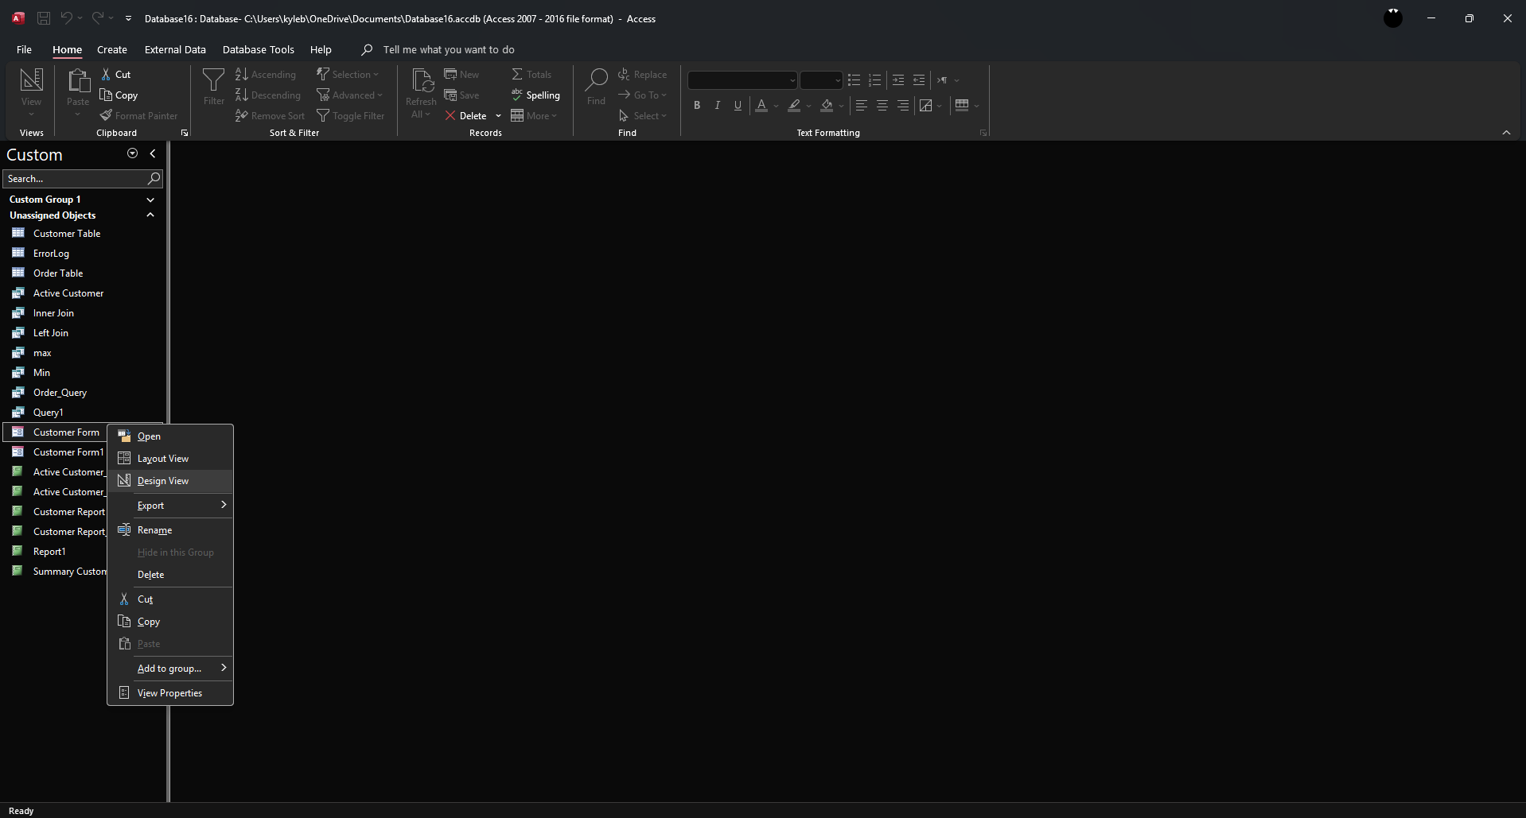
Task: Open the Database Tools tab
Action: point(259,49)
